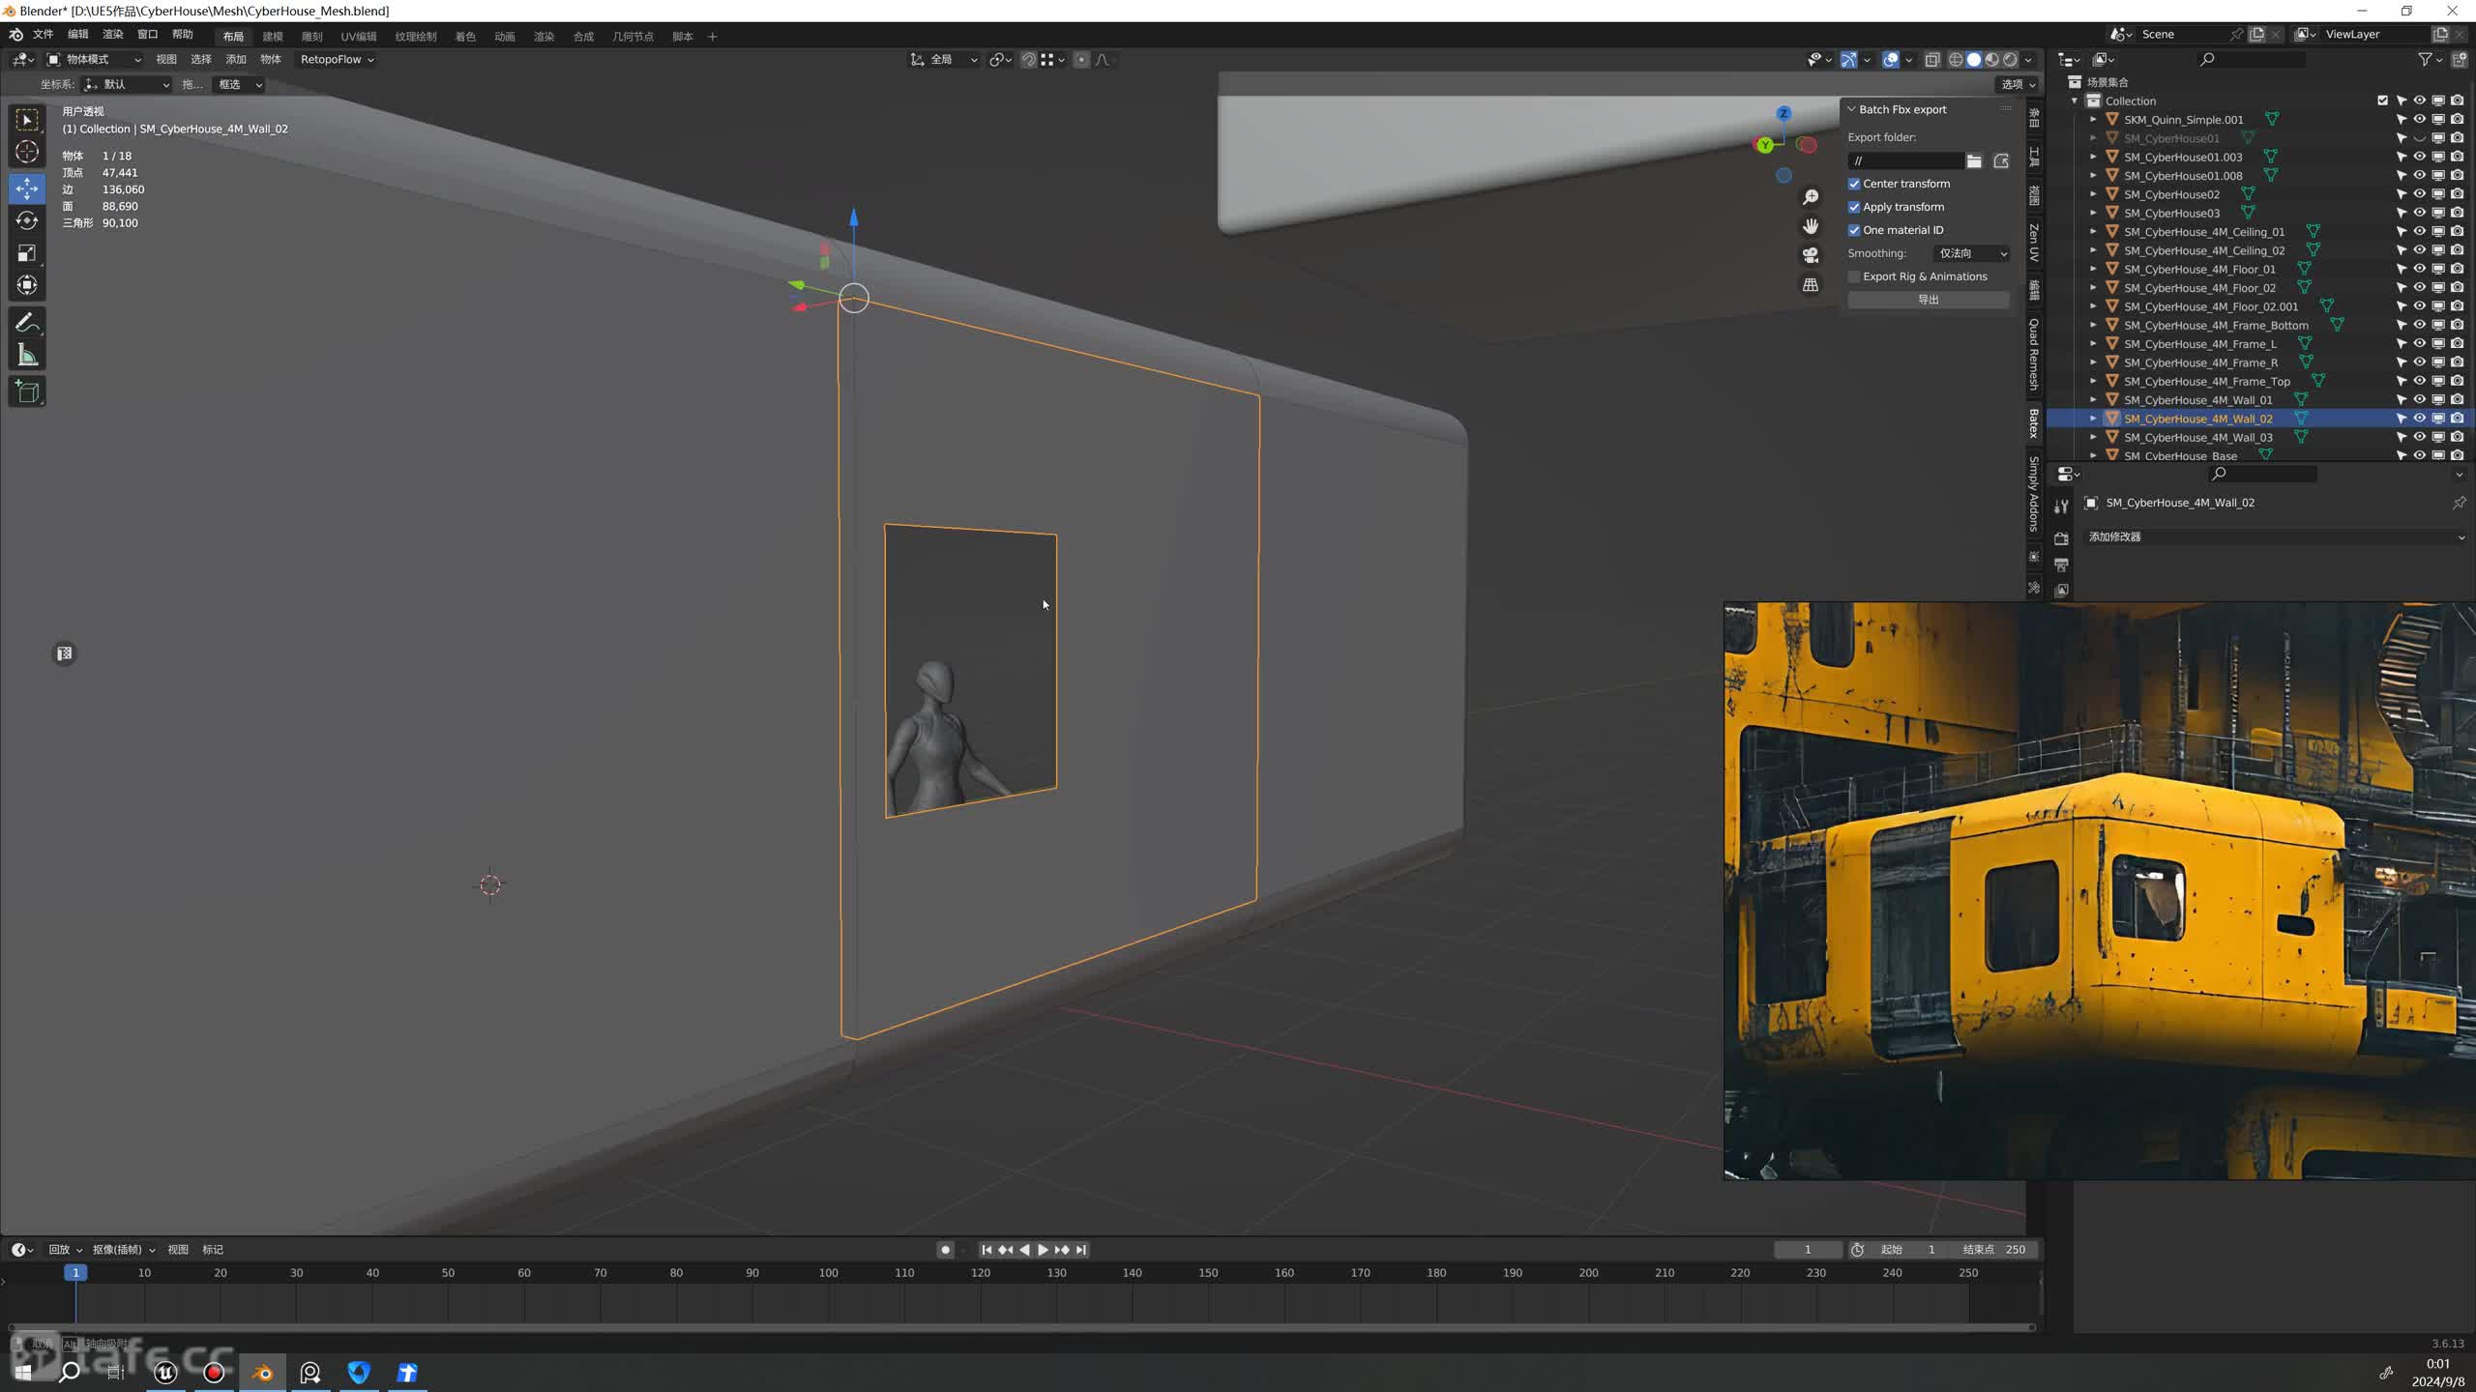Activate the Scale tool
Viewport: 2476px width, 1392px height.
point(27,253)
